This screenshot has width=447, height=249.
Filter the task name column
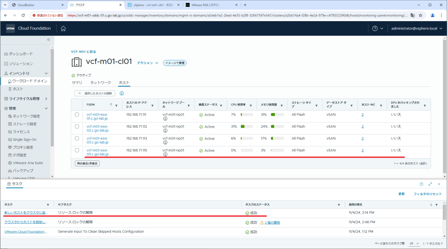coord(48,205)
